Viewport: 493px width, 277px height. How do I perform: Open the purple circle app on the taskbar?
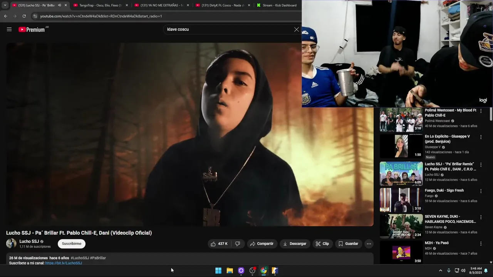[x=241, y=270]
